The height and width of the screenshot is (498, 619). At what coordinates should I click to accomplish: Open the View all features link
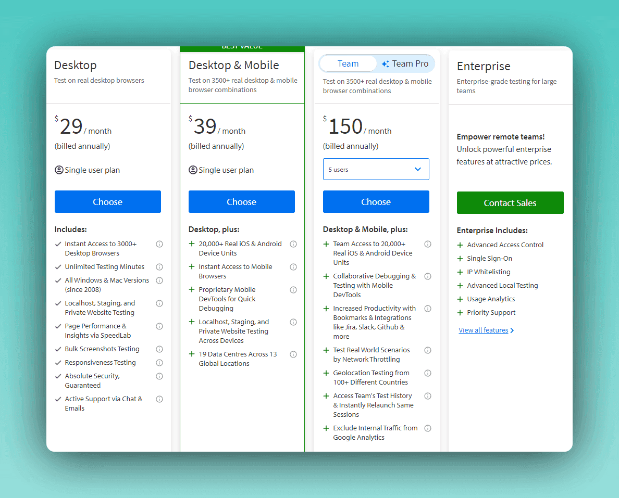pyautogui.click(x=483, y=330)
